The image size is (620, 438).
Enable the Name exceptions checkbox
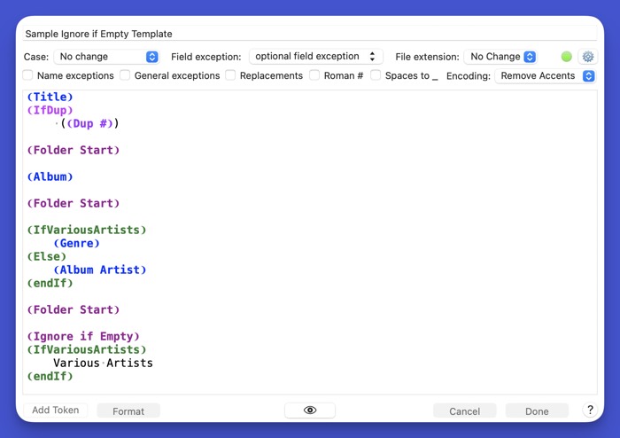(x=28, y=76)
